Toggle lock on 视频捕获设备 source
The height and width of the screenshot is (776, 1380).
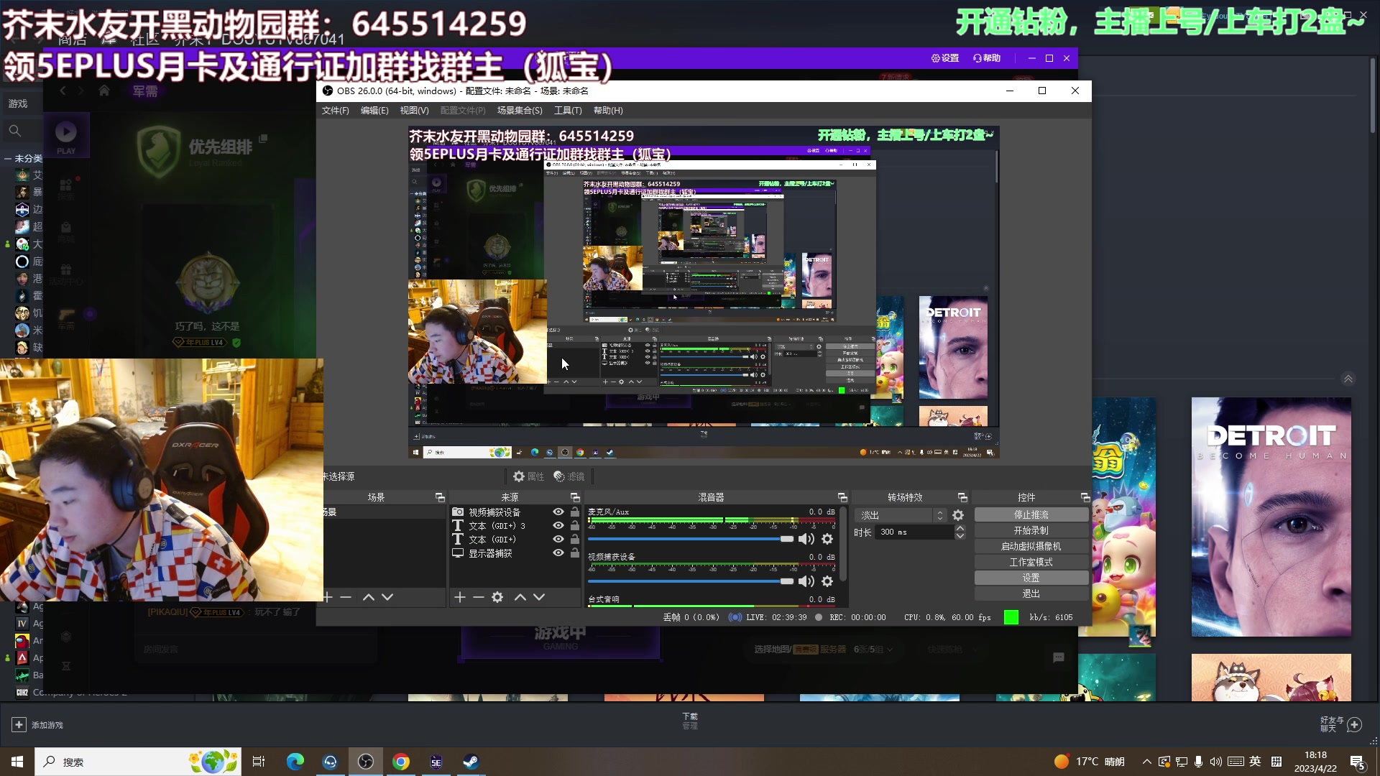point(574,512)
